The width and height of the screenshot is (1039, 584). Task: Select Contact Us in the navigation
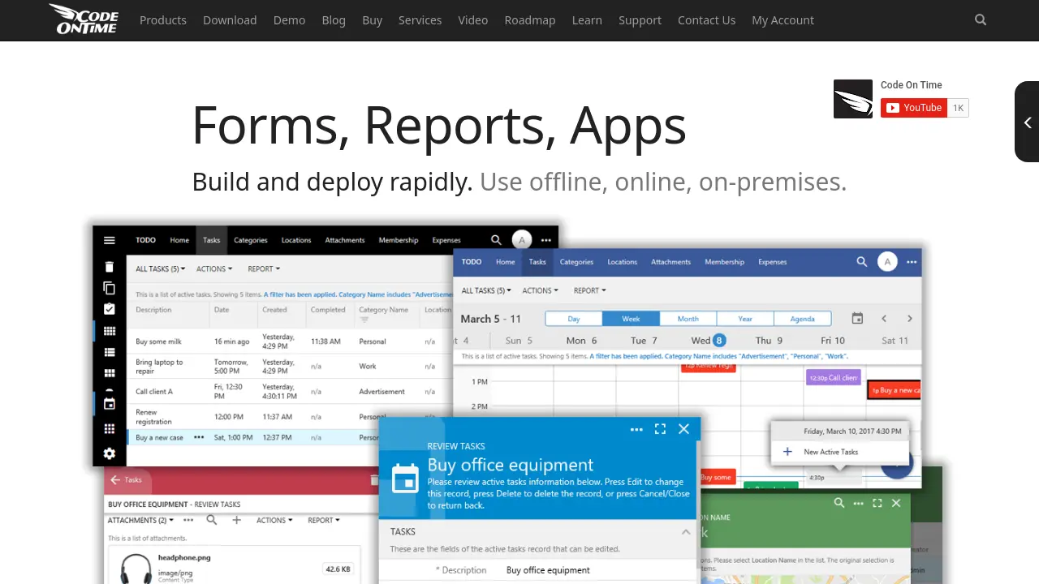pos(707,20)
